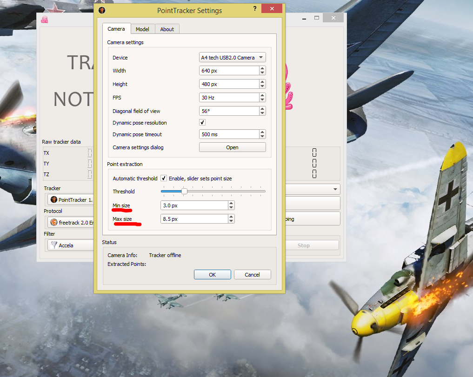Click the pink octopus icon in the opentrack window
The height and width of the screenshot is (377, 473).
point(45,20)
